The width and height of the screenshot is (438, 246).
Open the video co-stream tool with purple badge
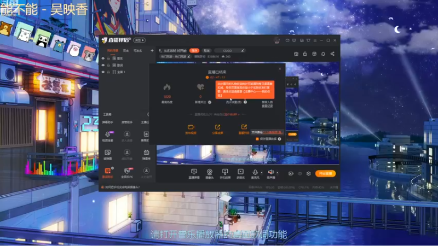[107, 134]
